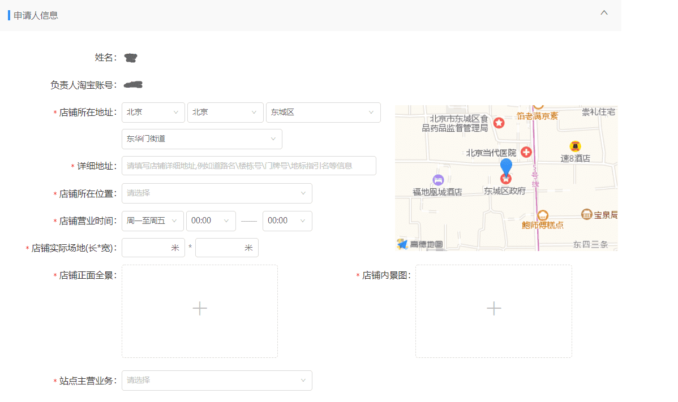Open the first 北京 province dropdown
Viewport: 678px width, 402px height.
tap(153, 113)
